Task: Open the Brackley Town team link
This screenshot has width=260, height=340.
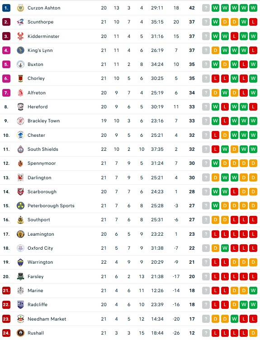Action: tap(43, 121)
